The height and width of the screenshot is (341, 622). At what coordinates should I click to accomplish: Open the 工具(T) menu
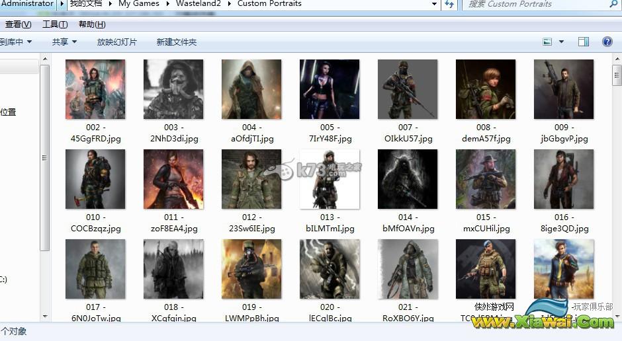pos(55,24)
